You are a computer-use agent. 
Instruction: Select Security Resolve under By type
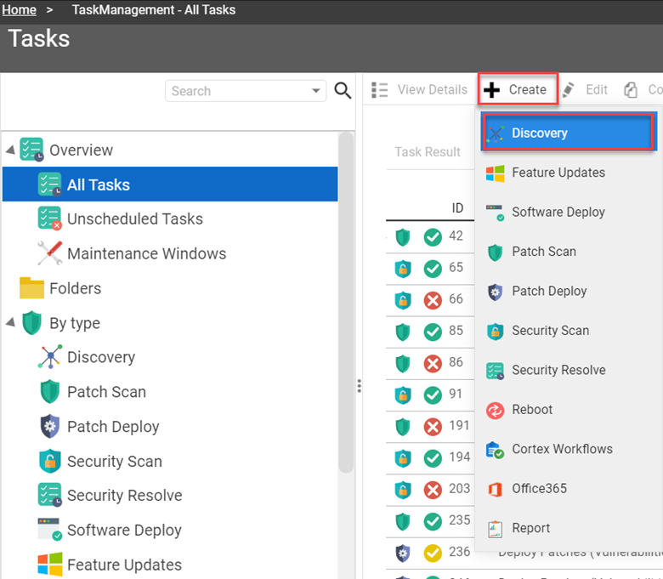[125, 496]
